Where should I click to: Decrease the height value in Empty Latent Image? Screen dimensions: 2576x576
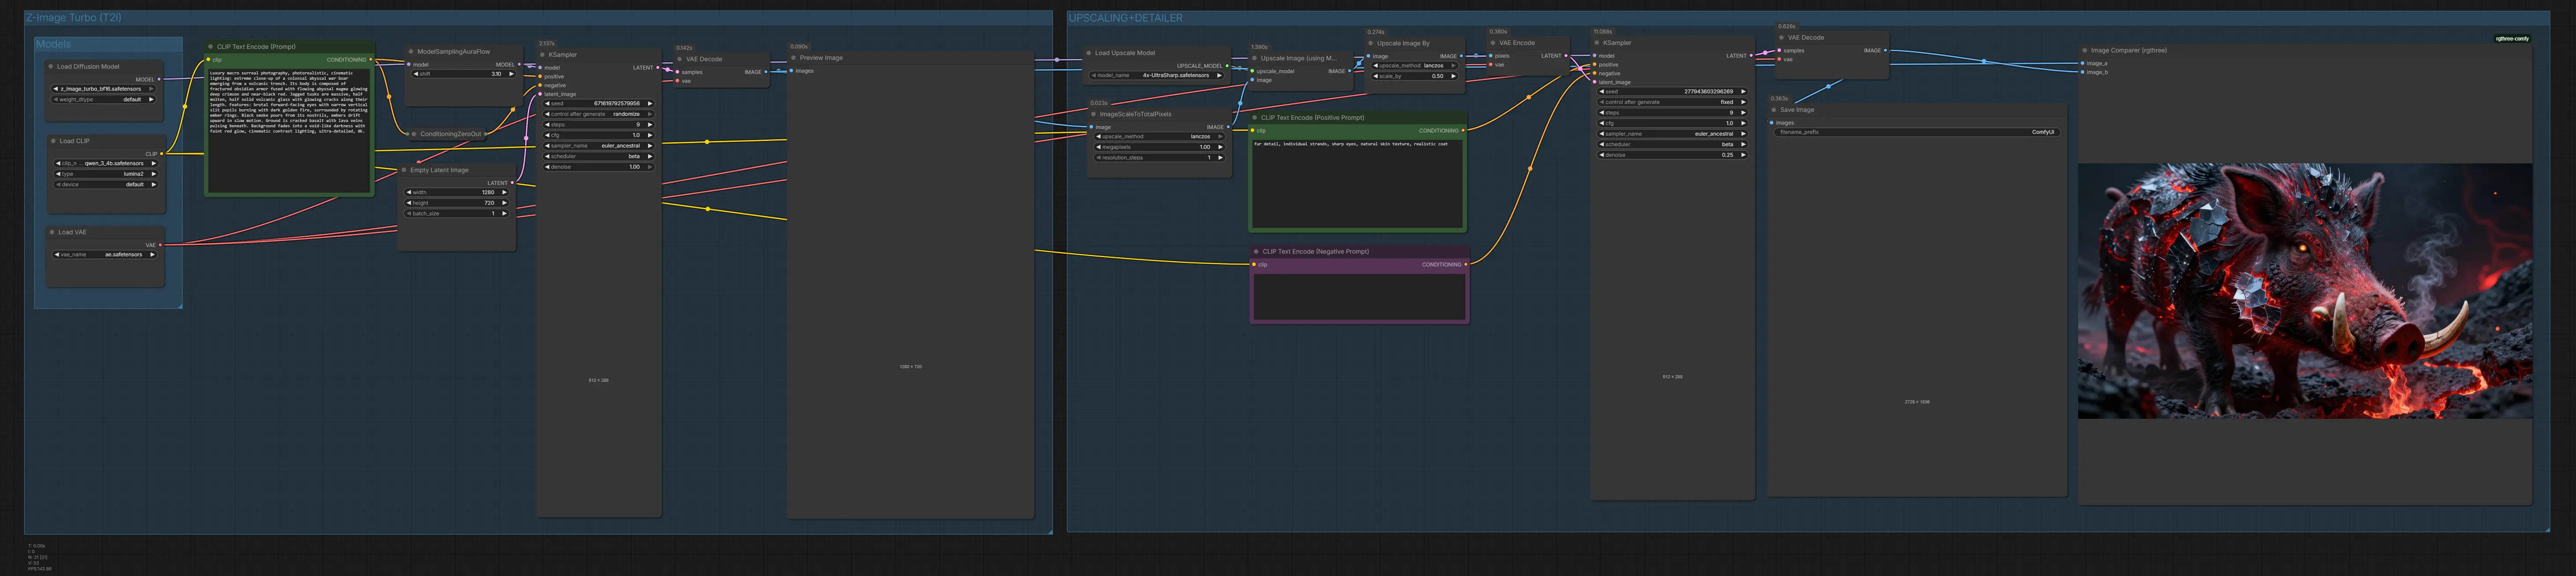coord(409,203)
